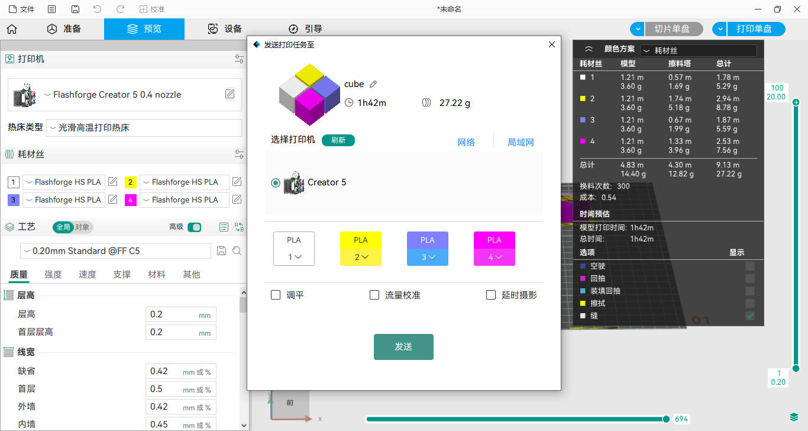The image size is (808, 431).
Task: Open filament settings sliders icon
Action: pos(239,155)
